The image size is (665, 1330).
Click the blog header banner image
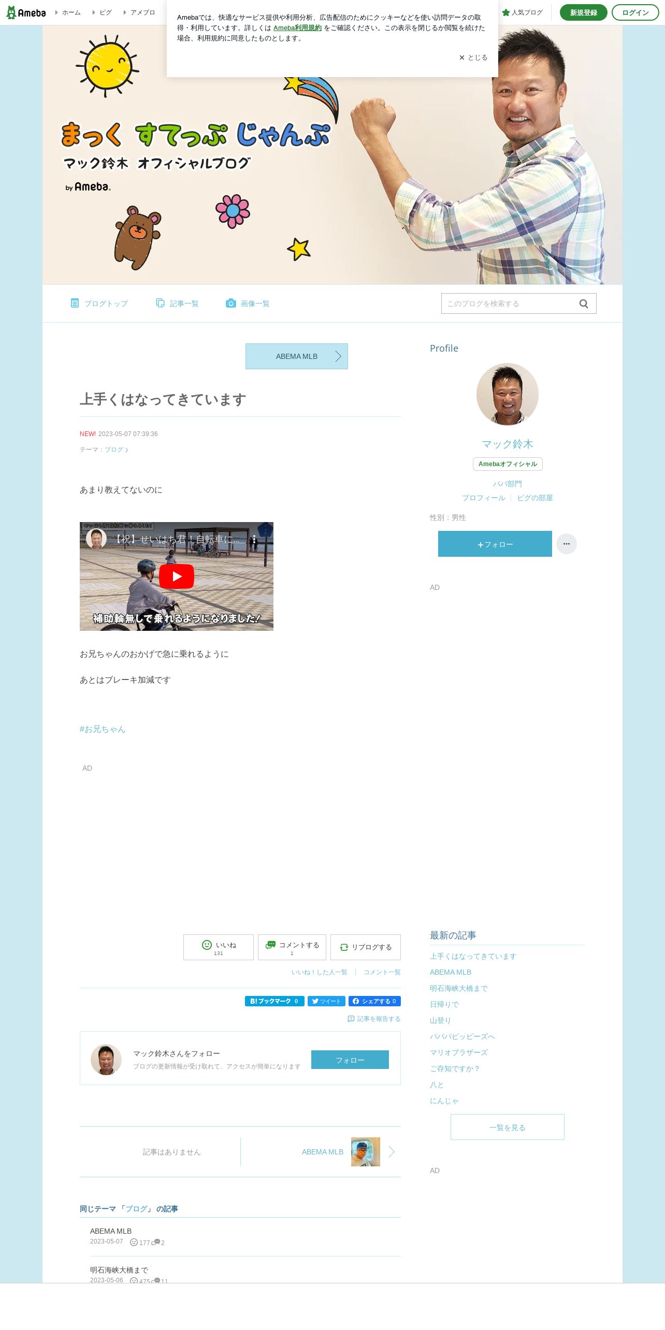332,155
